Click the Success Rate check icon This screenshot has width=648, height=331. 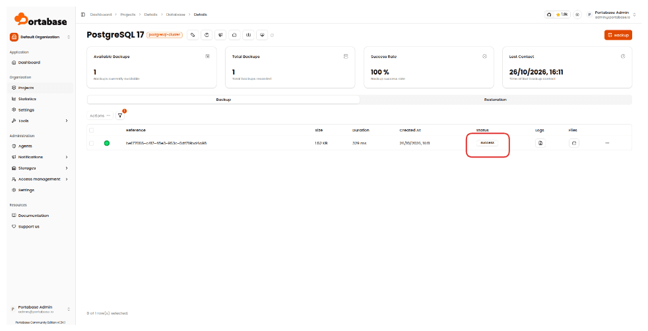pyautogui.click(x=484, y=57)
